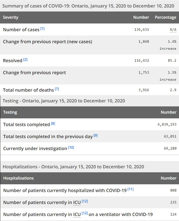Open footnote 1 beside Number of cases
179x221 pixels.
(42, 29)
